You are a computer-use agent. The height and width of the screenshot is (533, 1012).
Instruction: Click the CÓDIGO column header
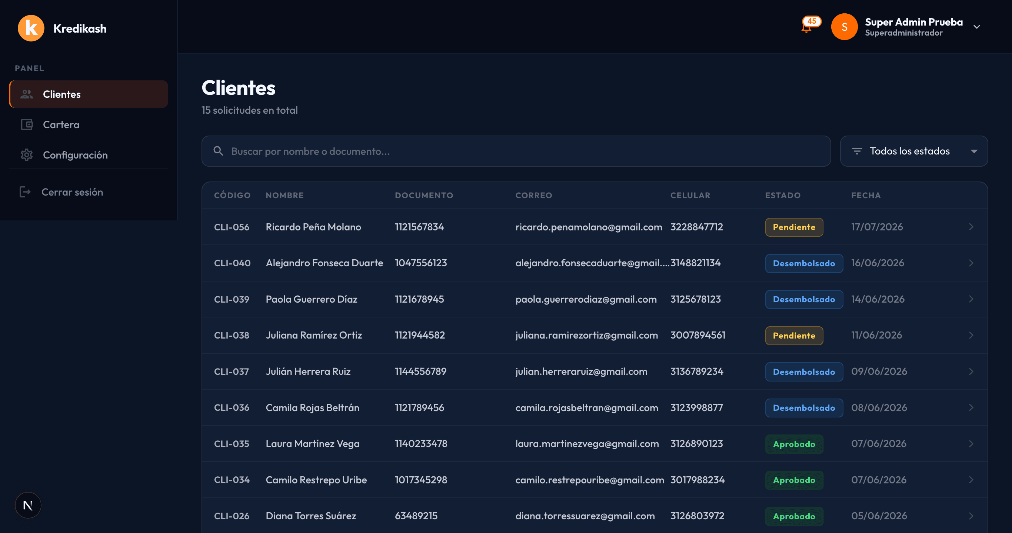point(232,195)
